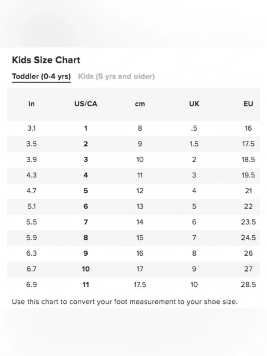Click the chart conversion instructions text
The width and height of the screenshot is (267, 356).
coord(125,302)
